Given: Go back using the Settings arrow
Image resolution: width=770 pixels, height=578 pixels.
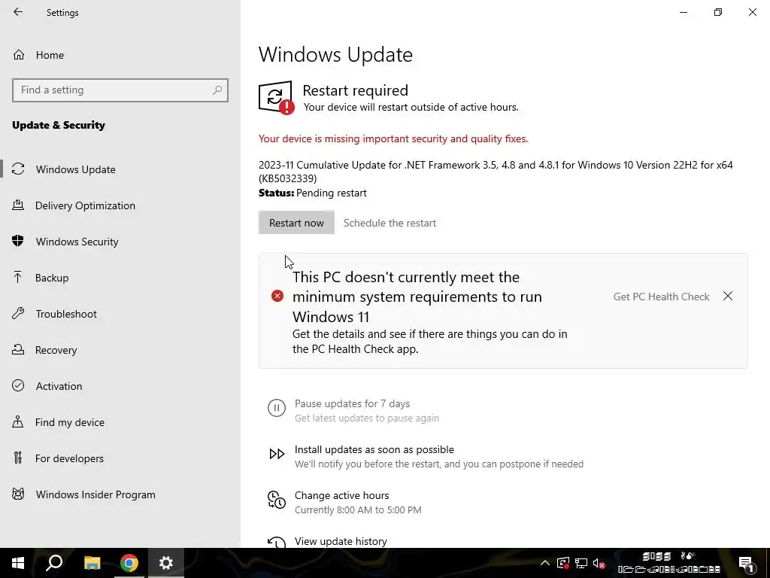Looking at the screenshot, I should click(18, 12).
